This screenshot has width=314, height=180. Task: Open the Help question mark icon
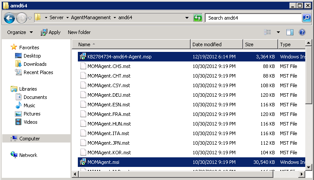point(302,32)
